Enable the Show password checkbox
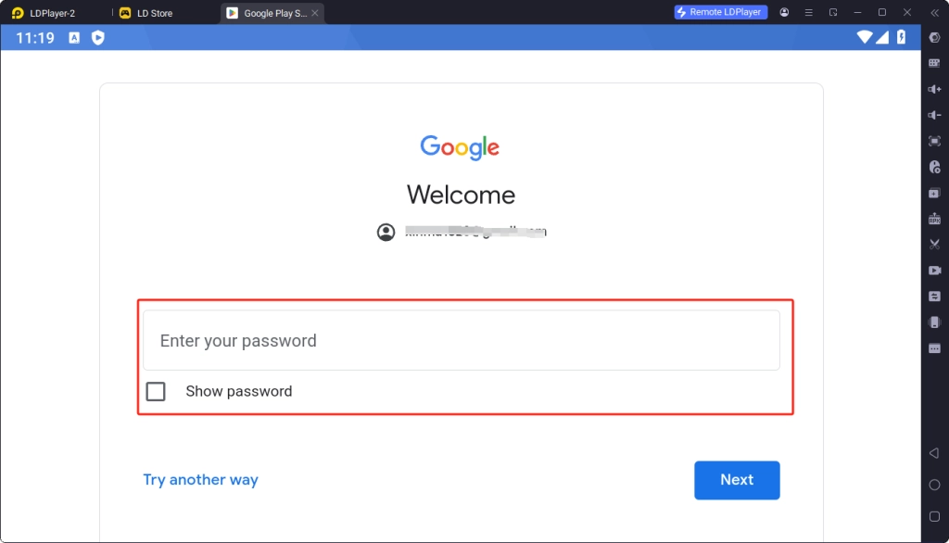Viewport: 949px width, 543px height. pos(156,391)
